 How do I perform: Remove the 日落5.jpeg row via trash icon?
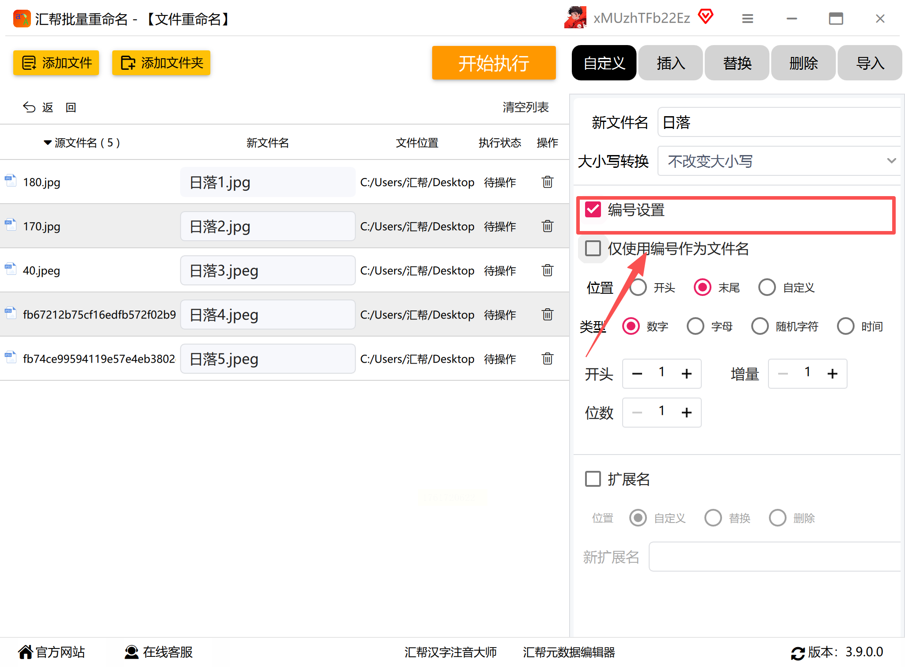click(x=547, y=359)
